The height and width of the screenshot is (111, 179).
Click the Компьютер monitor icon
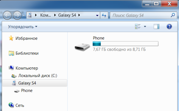point(11,68)
